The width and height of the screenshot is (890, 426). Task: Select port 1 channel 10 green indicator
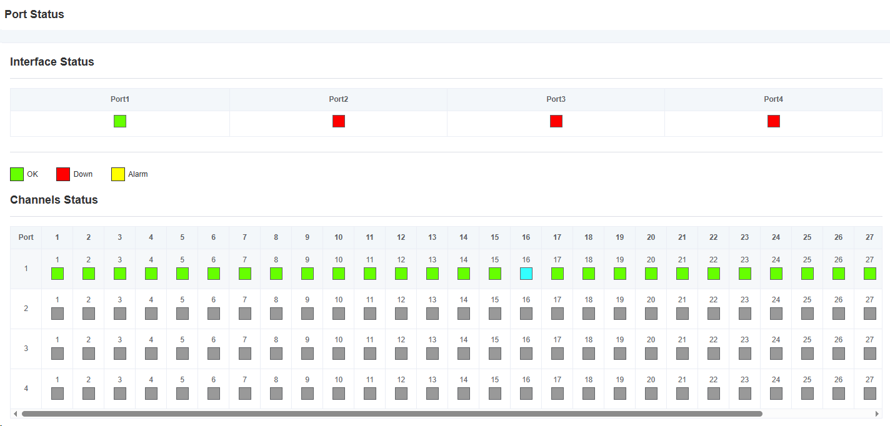[x=339, y=274]
